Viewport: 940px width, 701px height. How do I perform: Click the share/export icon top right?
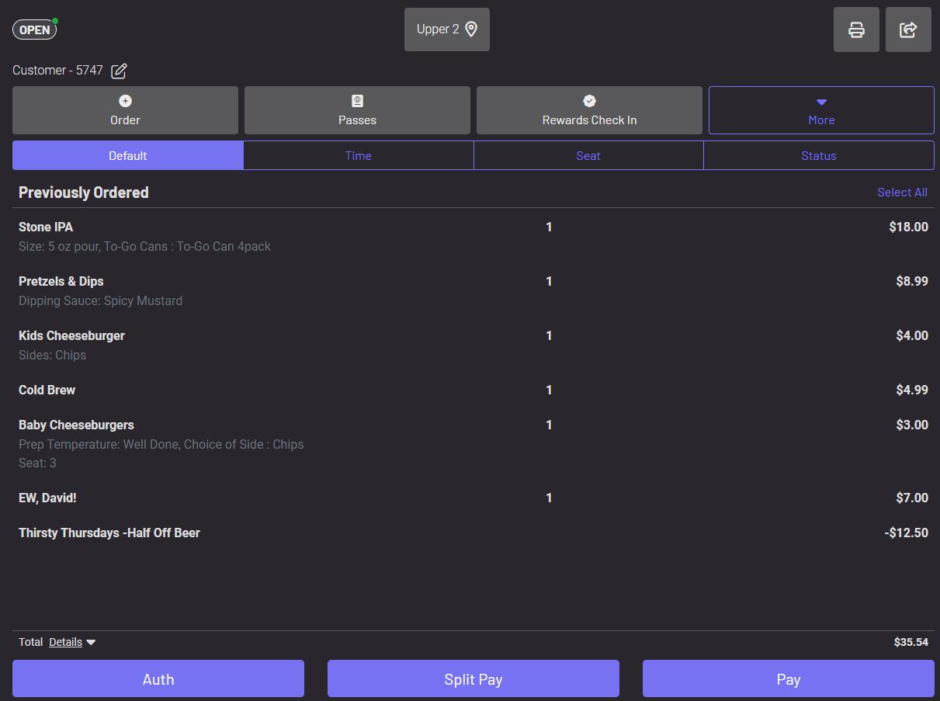coord(908,29)
